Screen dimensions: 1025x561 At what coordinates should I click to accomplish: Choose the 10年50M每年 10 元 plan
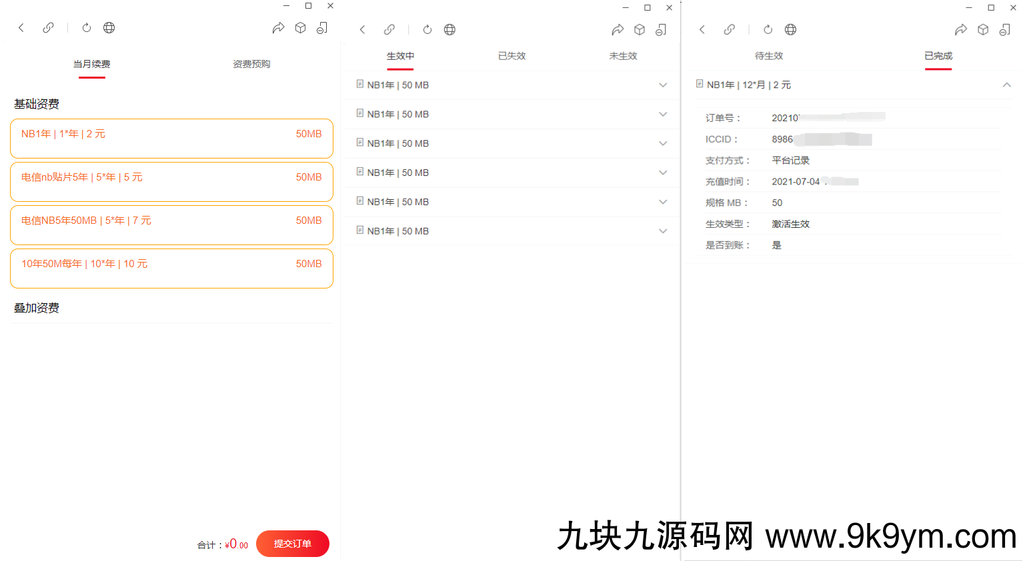pos(171,269)
